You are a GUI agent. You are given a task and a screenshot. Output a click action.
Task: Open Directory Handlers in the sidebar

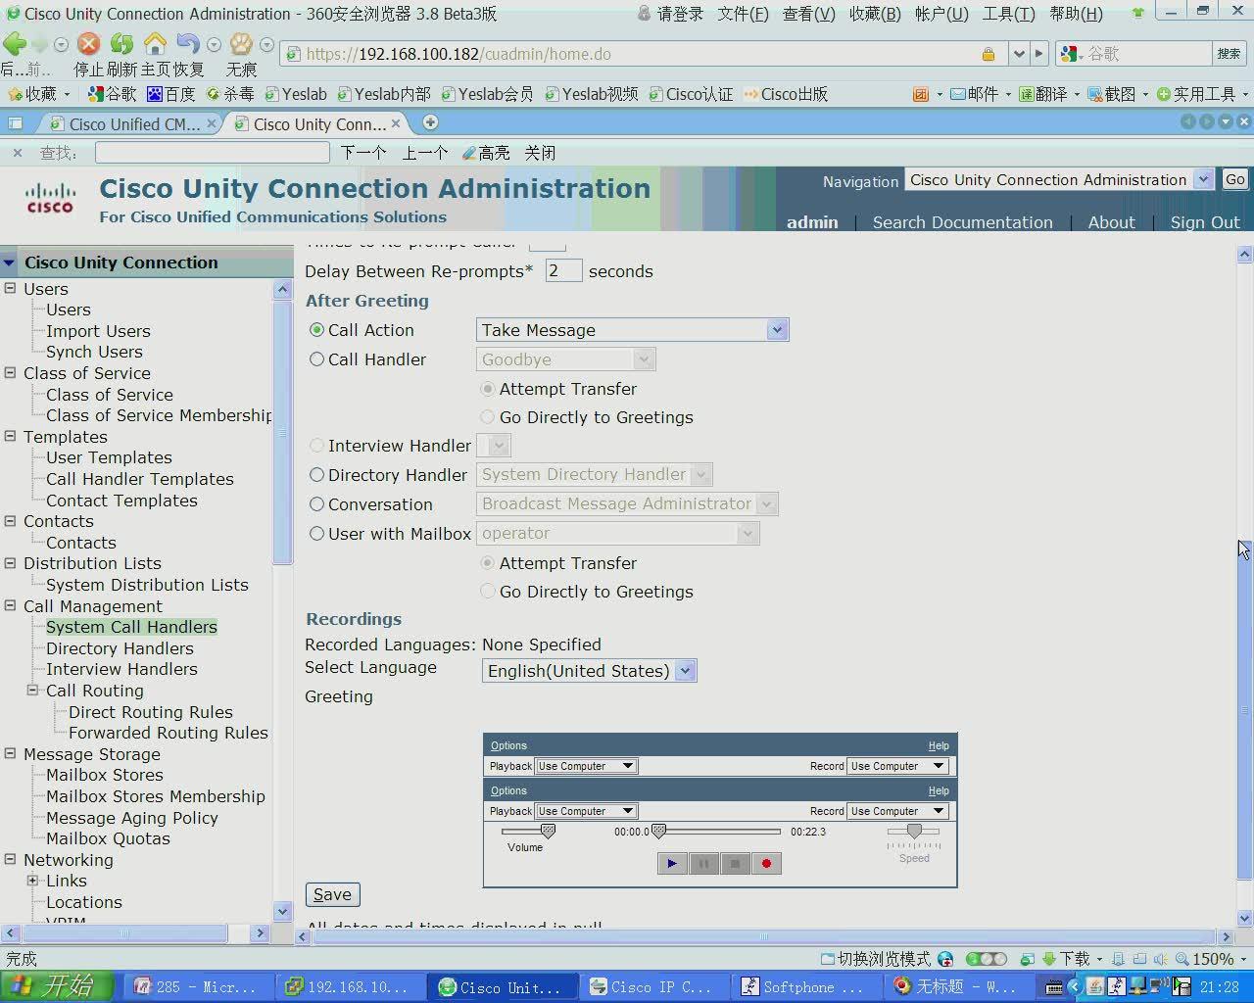point(120,648)
